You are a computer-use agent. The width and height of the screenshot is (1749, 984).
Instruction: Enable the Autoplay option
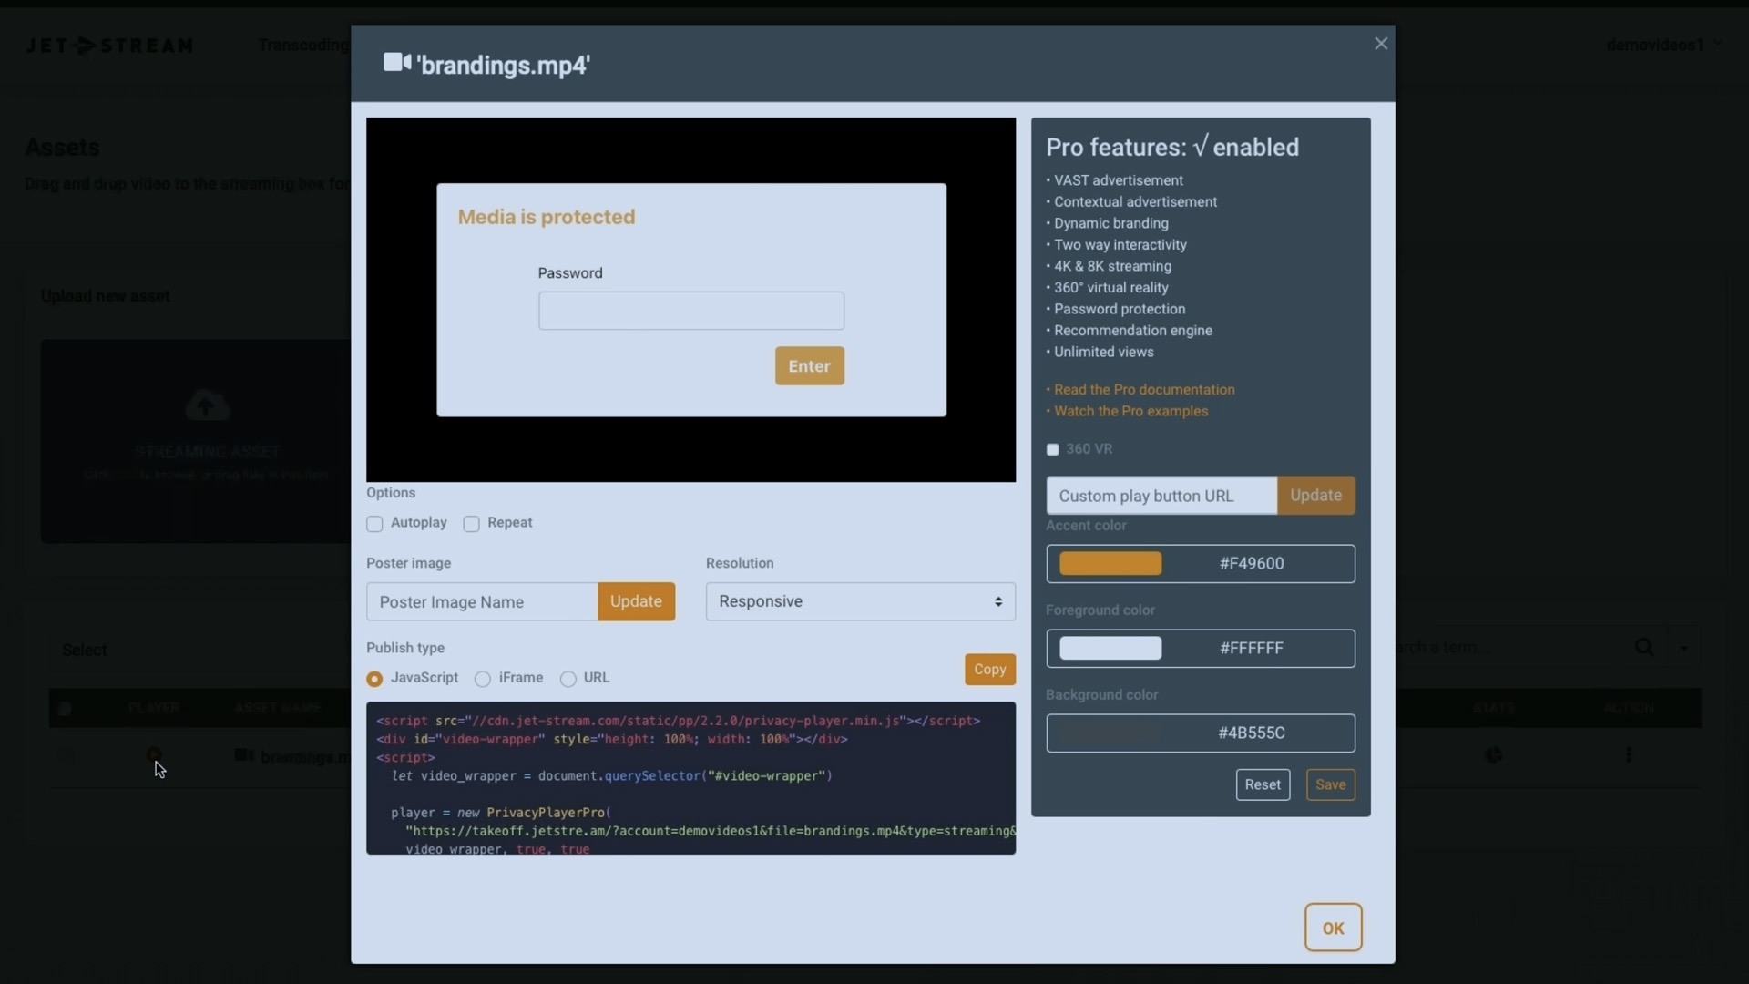[x=374, y=524]
